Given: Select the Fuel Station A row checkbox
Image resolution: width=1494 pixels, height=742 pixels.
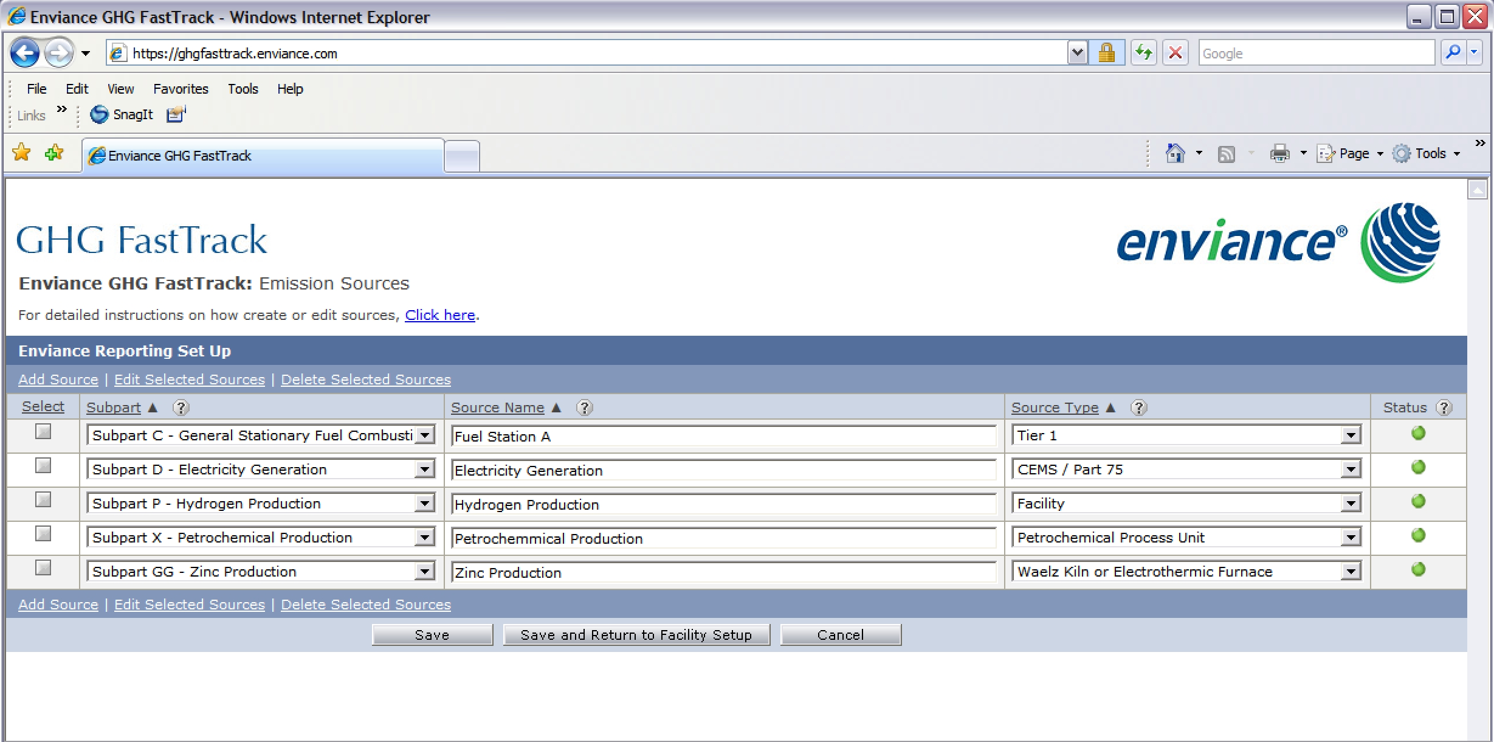Looking at the screenshot, I should pyautogui.click(x=43, y=432).
